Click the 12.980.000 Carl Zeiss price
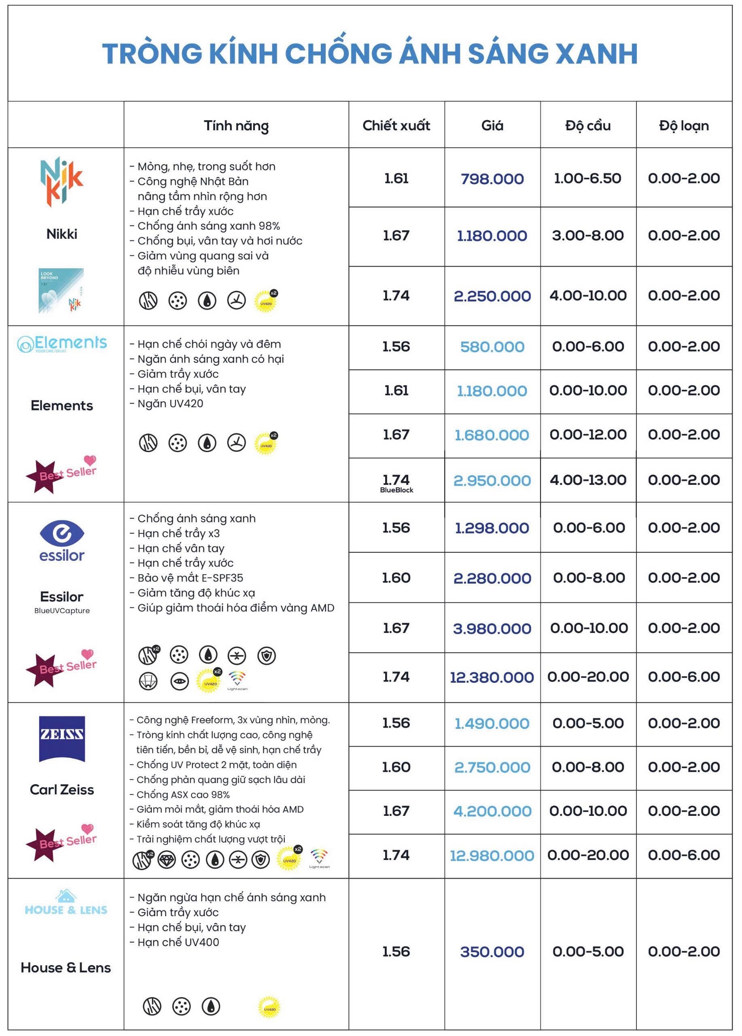 [x=492, y=855]
